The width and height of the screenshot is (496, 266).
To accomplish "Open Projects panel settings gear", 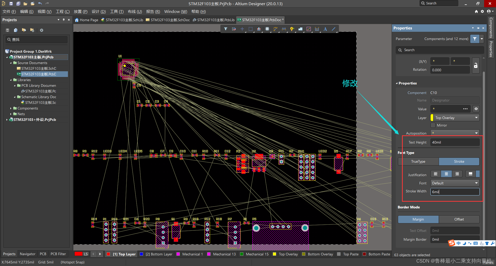I will pyautogui.click(x=42, y=30).
